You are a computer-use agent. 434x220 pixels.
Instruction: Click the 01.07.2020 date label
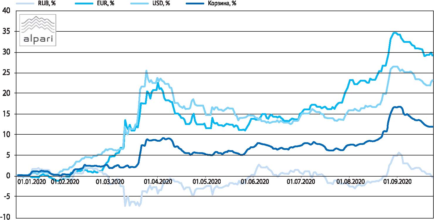[x=301, y=182]
